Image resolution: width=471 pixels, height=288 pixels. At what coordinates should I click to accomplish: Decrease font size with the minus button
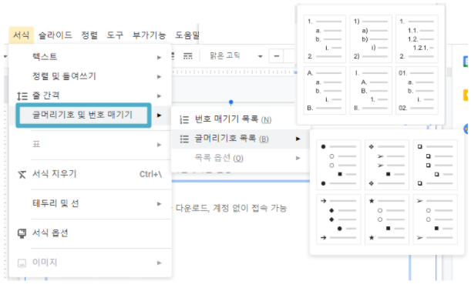click(x=276, y=56)
